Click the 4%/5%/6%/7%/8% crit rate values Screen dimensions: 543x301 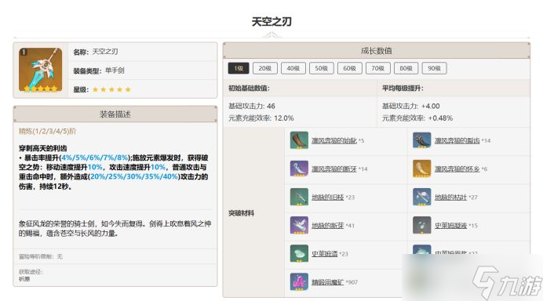(95, 158)
